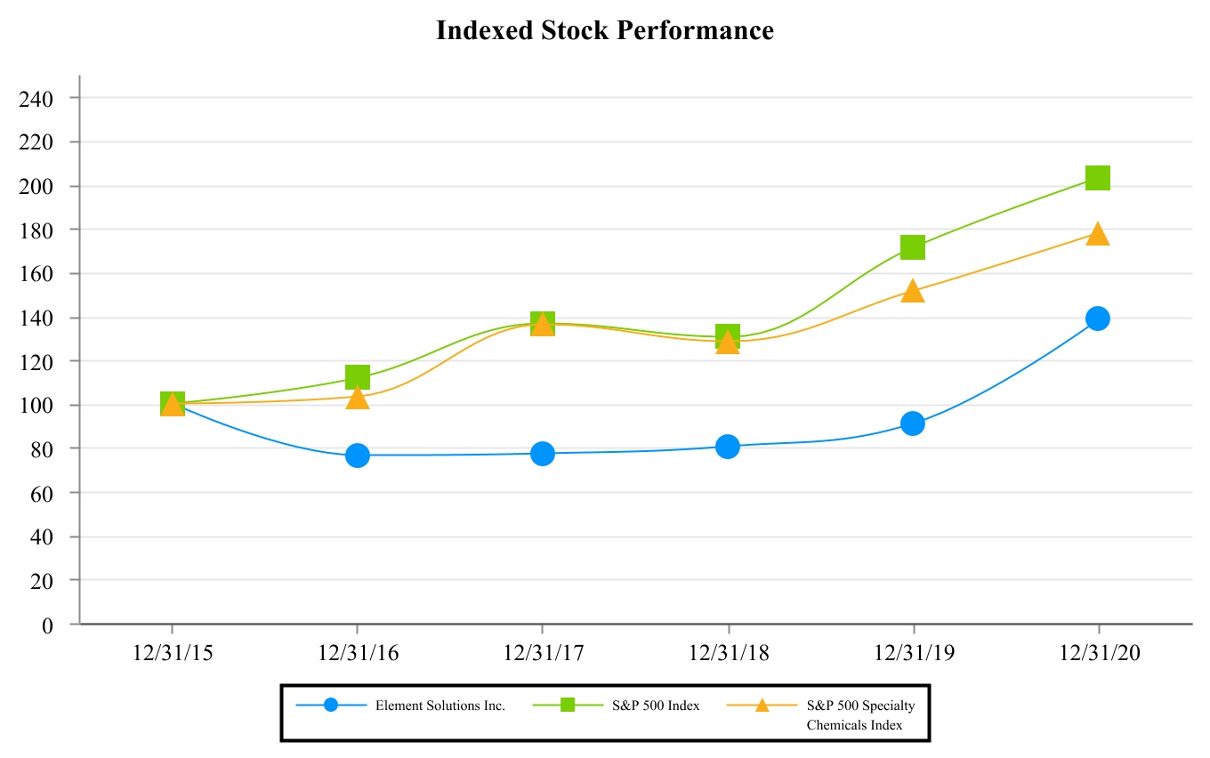Screen dimensions: 1210x758
Task: Toggle S&P 500 Specialty Chemicals Index legend
Action: tap(859, 714)
